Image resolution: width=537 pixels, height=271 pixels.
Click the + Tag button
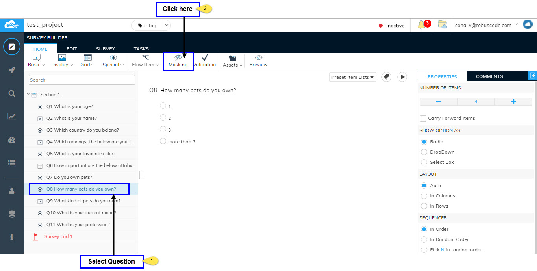point(147,25)
